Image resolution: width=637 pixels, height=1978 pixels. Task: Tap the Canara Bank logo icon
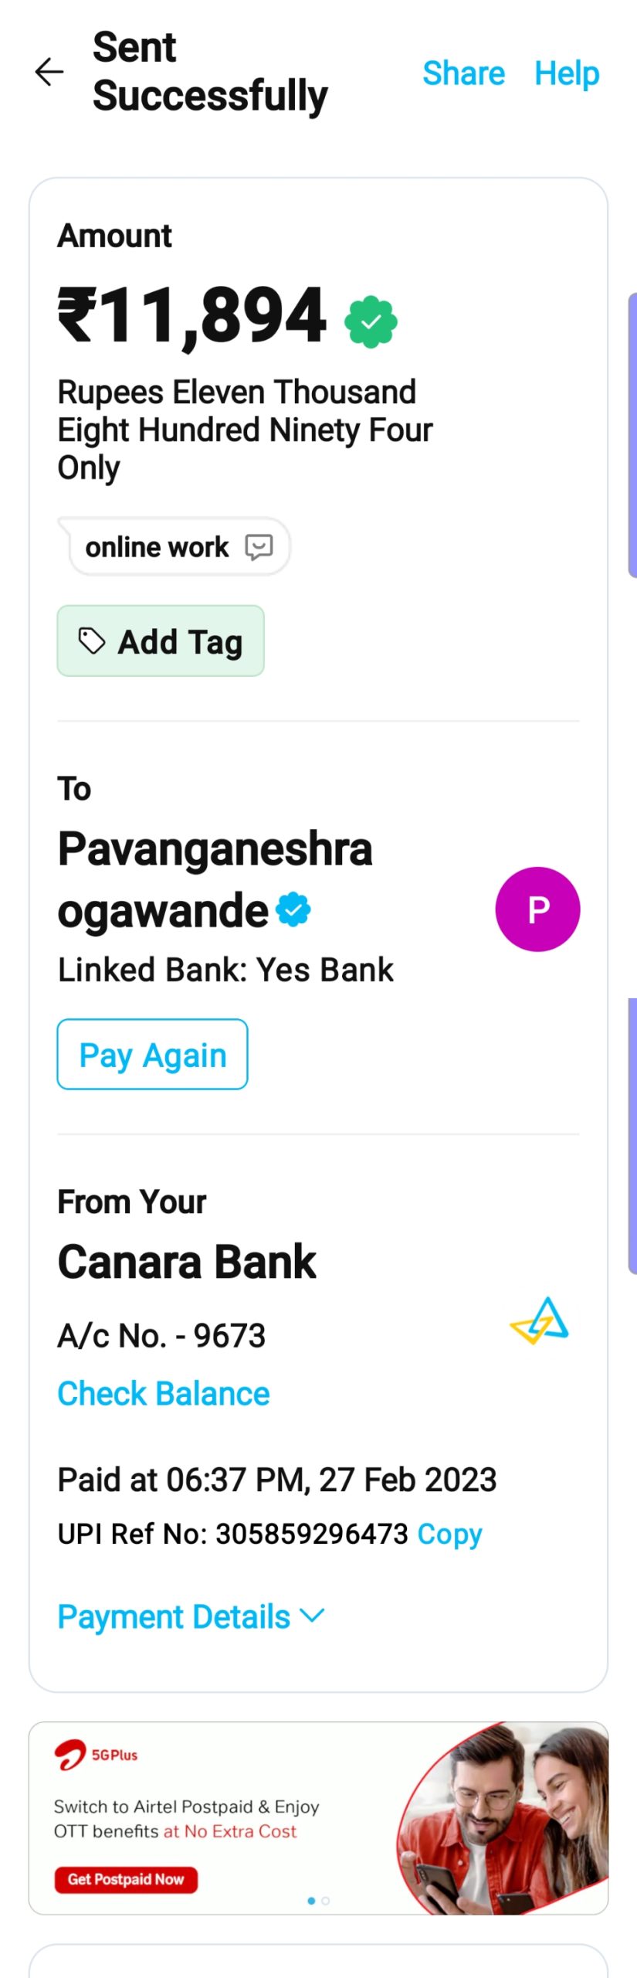pyautogui.click(x=540, y=1321)
